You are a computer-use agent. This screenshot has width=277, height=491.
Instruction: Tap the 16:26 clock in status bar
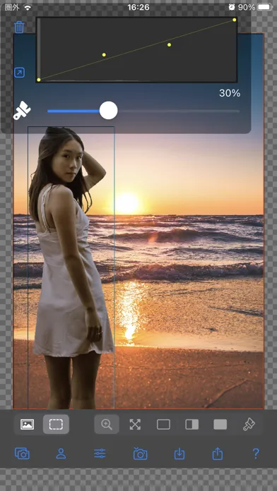point(138,7)
